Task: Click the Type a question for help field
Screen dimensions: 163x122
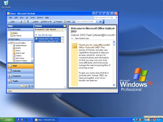Action: tap(105, 18)
